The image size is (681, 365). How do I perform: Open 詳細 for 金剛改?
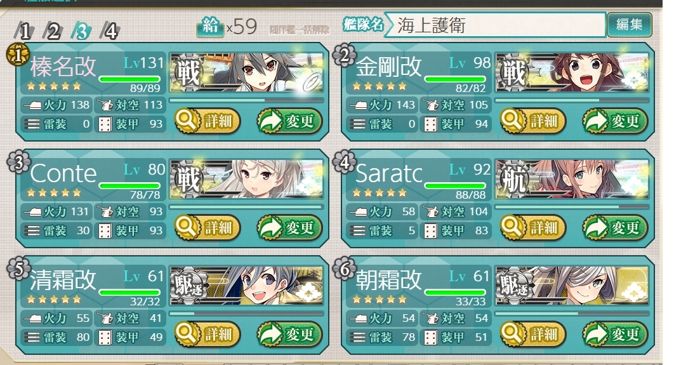coord(533,121)
